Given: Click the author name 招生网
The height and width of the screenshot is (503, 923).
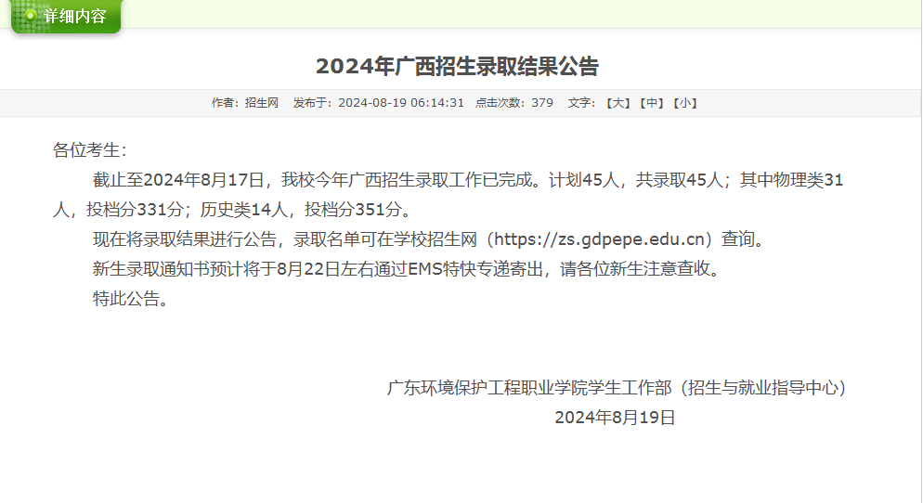Looking at the screenshot, I should [262, 103].
